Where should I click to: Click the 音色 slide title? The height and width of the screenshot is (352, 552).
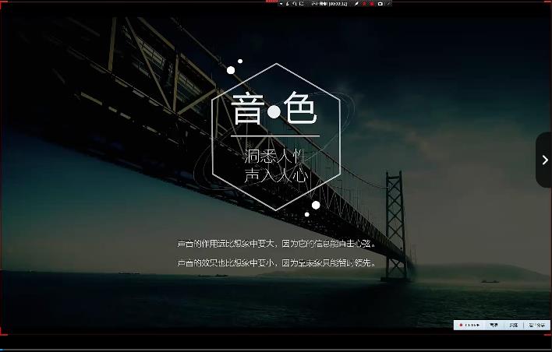pos(274,110)
